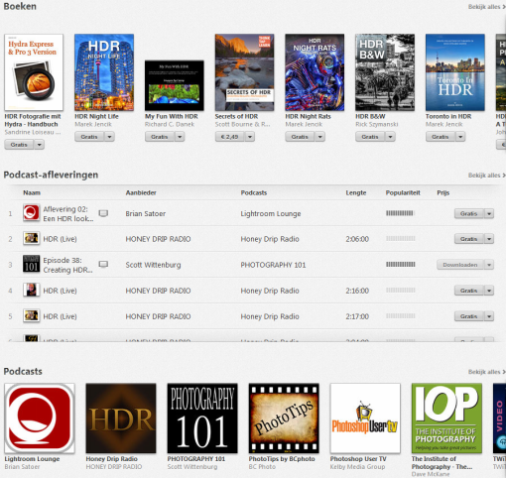The height and width of the screenshot is (478, 506).
Task: Open the My Fun With HDR book cover
Action: pos(175,85)
